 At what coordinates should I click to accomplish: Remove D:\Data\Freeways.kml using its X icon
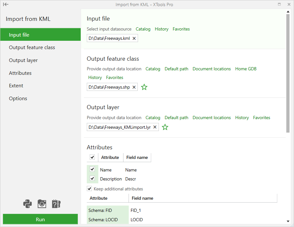[x=134, y=38]
